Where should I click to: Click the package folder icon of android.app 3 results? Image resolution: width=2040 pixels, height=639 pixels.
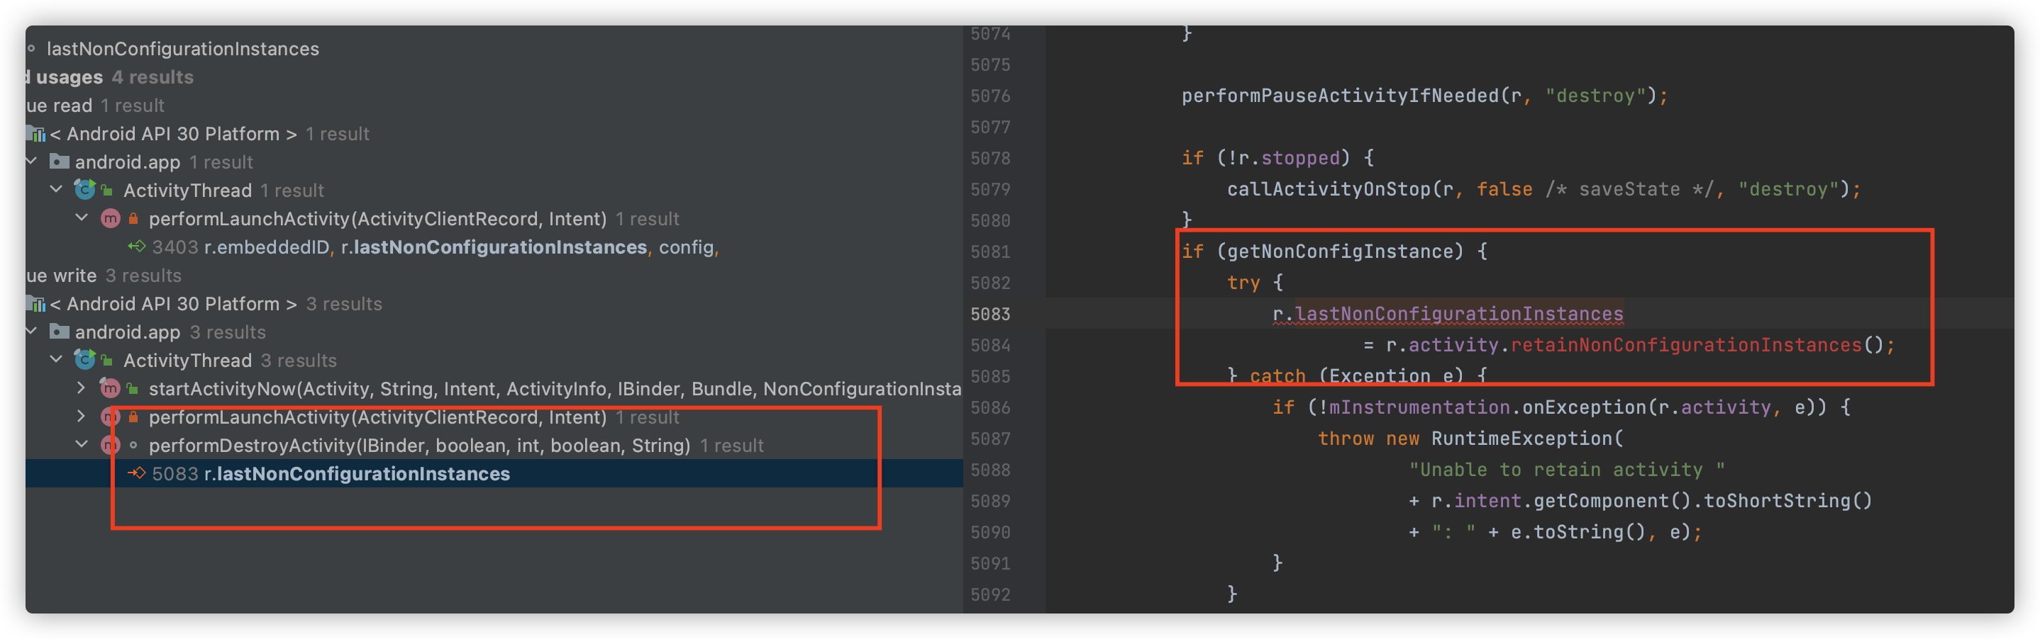(60, 332)
